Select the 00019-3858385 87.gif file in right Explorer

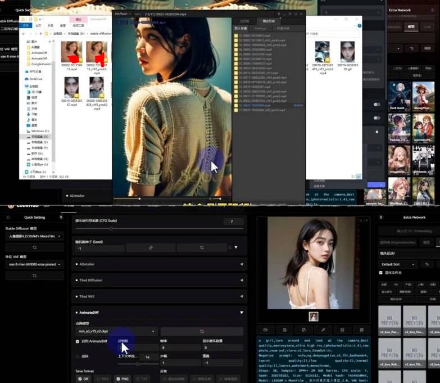coord(347,56)
